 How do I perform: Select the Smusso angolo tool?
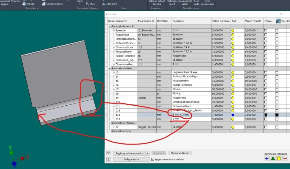pos(52,4)
